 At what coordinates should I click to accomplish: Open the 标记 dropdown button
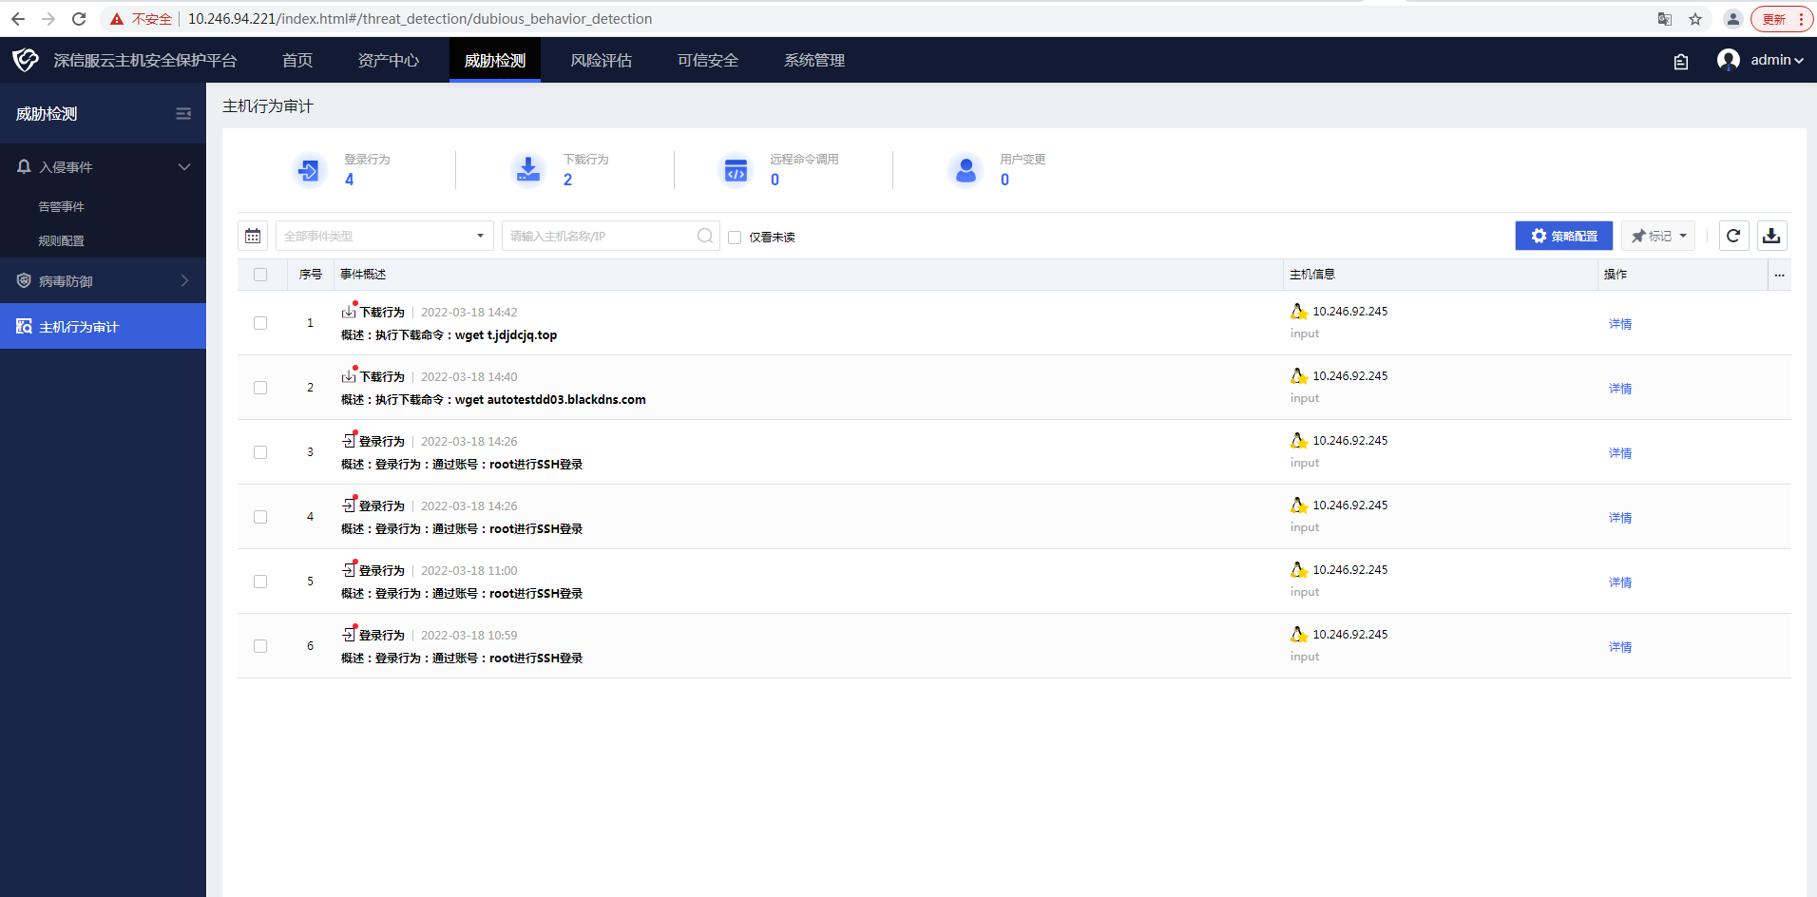(1658, 236)
